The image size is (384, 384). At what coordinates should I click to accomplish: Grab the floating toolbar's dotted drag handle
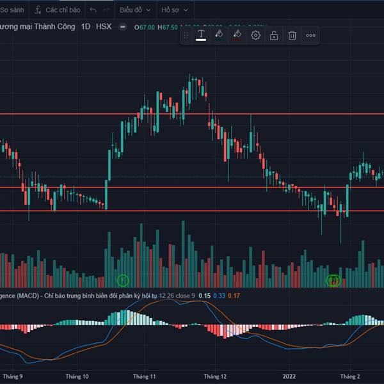click(x=186, y=35)
